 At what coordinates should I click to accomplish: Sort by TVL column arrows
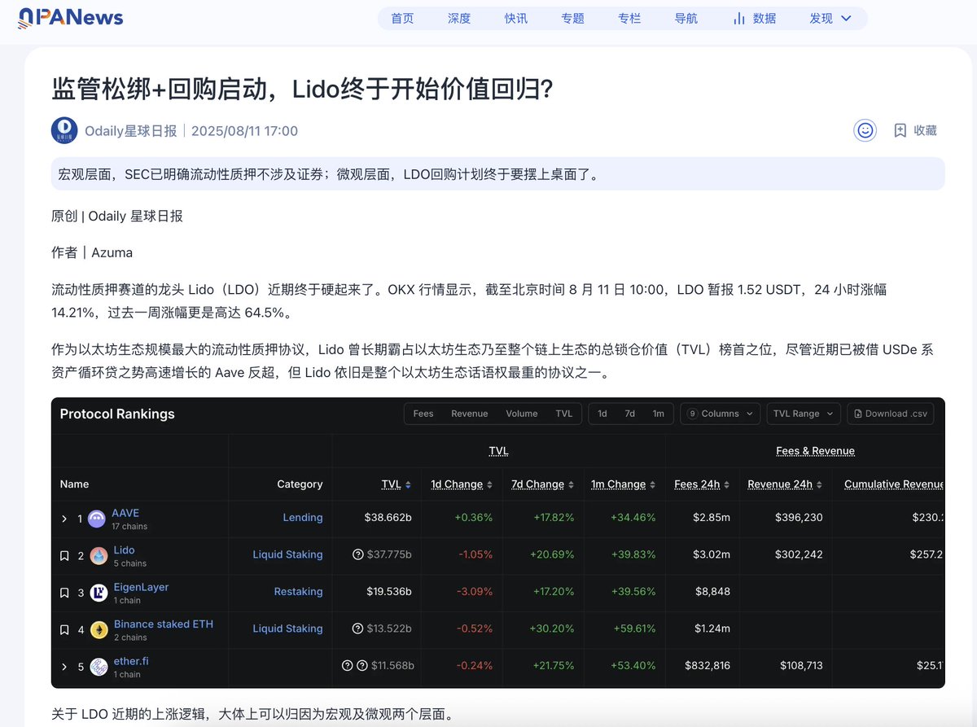(408, 484)
